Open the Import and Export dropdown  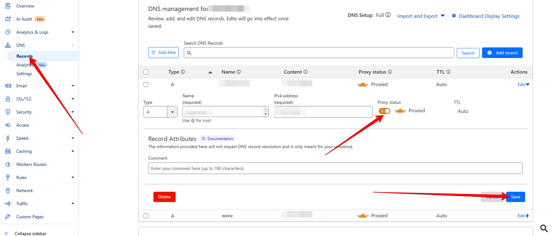pyautogui.click(x=421, y=16)
